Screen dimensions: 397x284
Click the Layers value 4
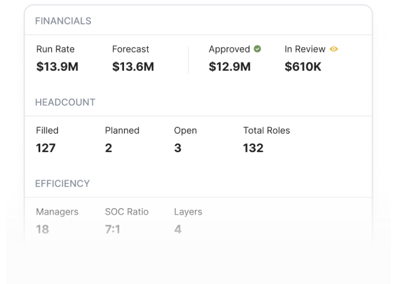pos(178,229)
